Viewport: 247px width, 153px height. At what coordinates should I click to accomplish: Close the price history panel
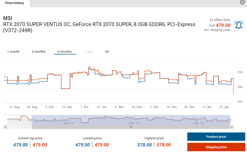(242, 2)
